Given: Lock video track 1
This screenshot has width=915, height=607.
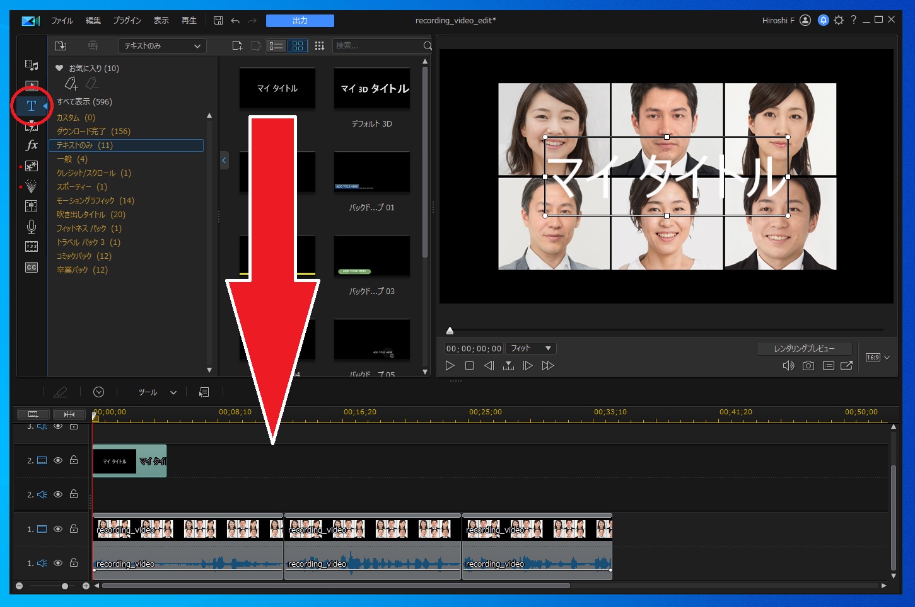Looking at the screenshot, I should click(x=74, y=529).
